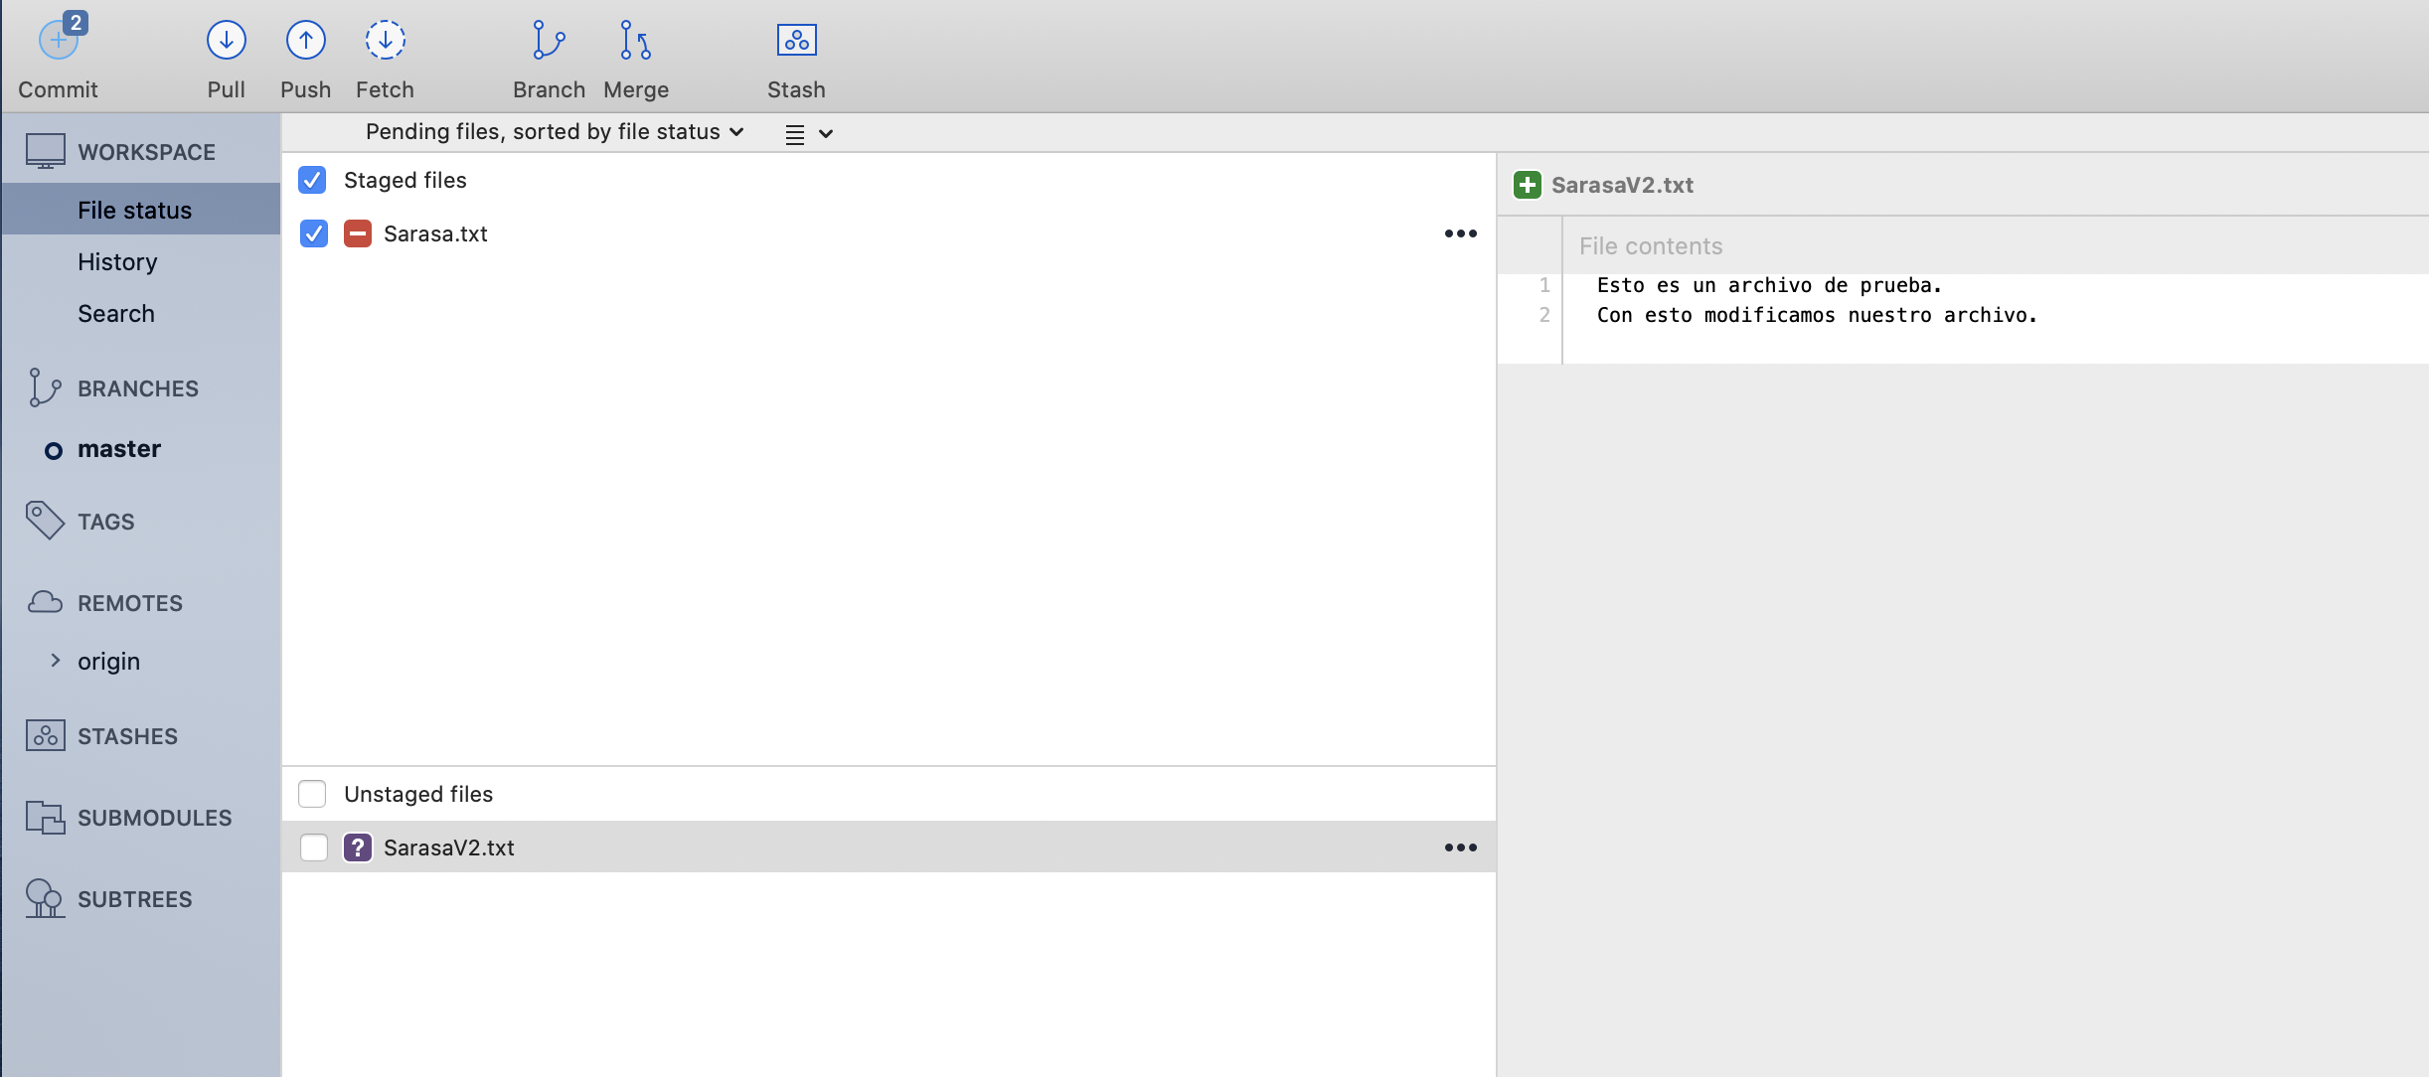Click the Commit toolbar icon

58,42
